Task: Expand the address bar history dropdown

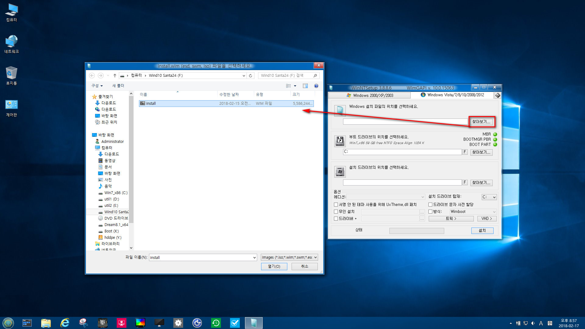Action: coord(244,76)
